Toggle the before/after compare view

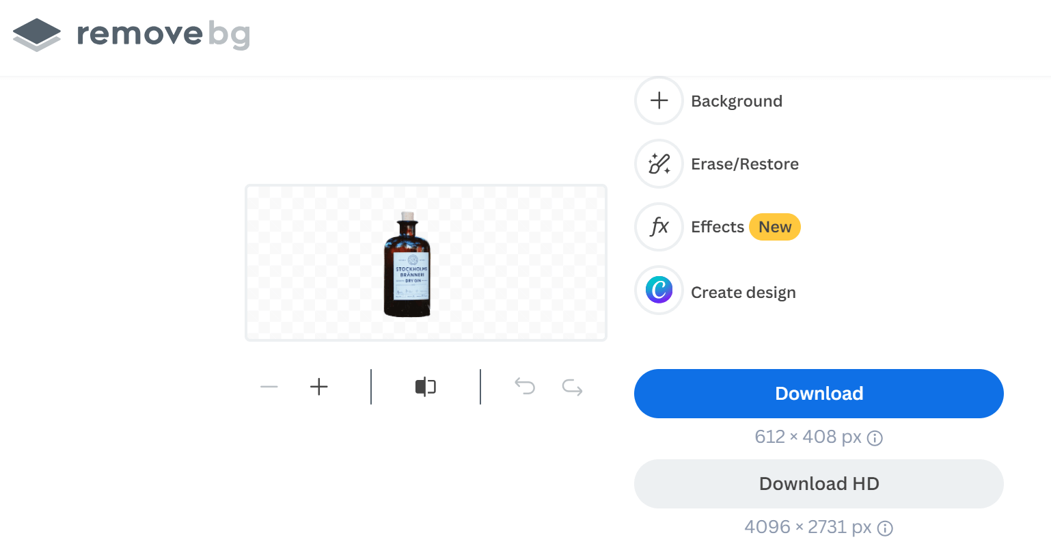point(425,387)
